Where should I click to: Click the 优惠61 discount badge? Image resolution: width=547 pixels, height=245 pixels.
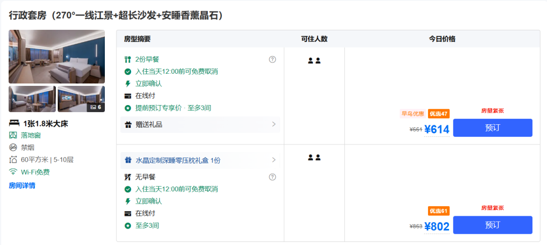pos(439,211)
